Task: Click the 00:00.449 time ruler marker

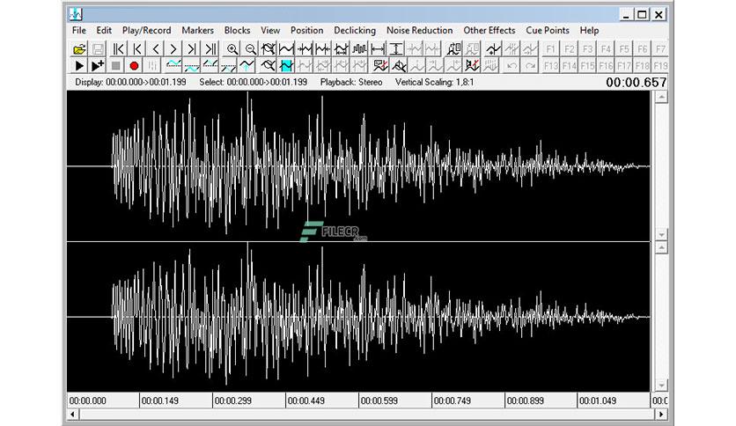Action: pos(306,400)
